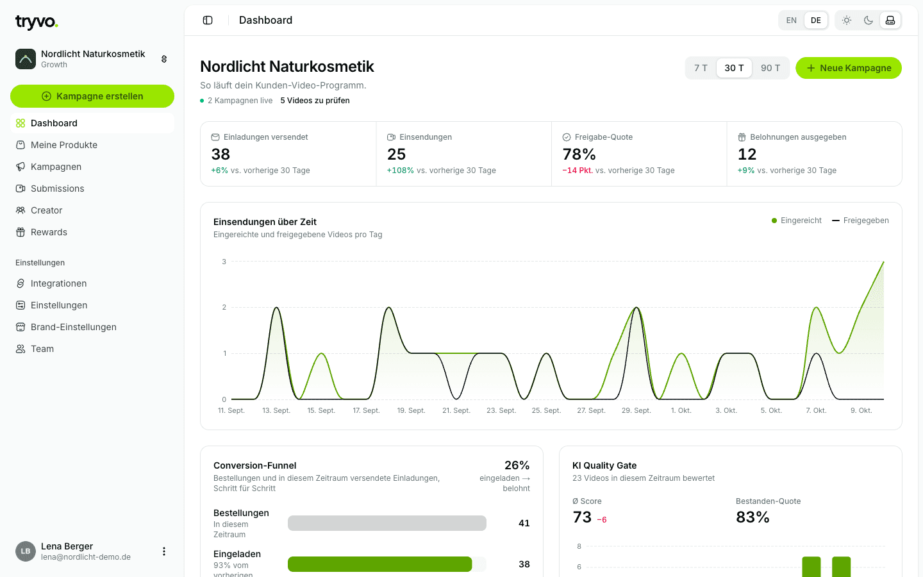Image resolution: width=923 pixels, height=577 pixels.
Task: Click the Einladungen versendet envelope icon
Action: pos(215,137)
